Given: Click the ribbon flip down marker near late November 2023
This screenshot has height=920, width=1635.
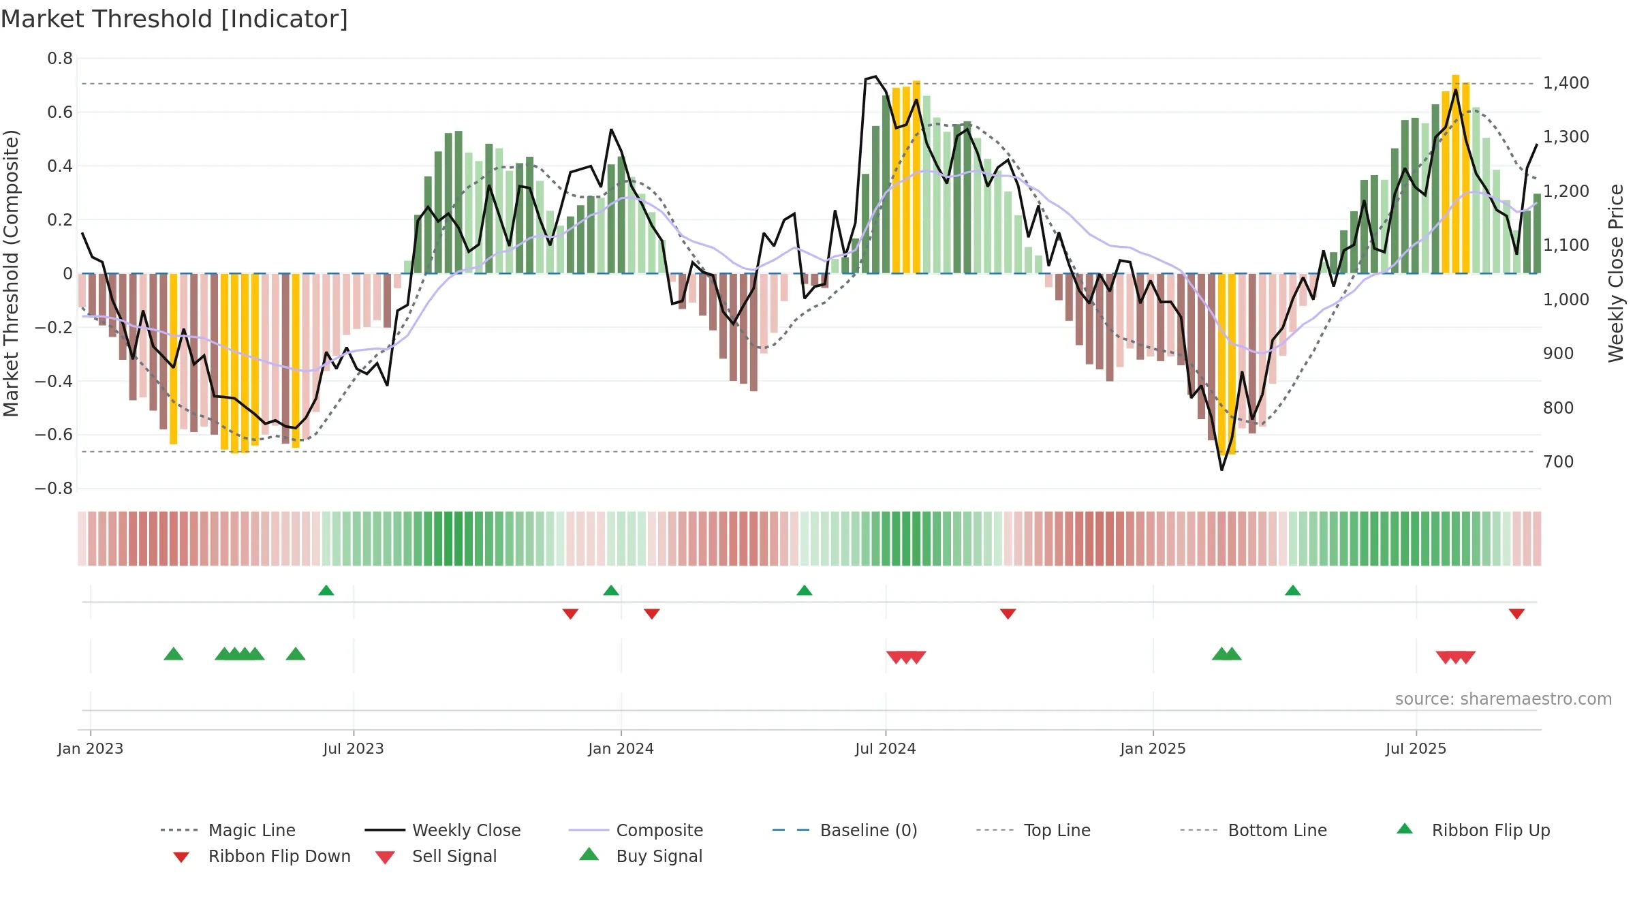Looking at the screenshot, I should pyautogui.click(x=571, y=614).
